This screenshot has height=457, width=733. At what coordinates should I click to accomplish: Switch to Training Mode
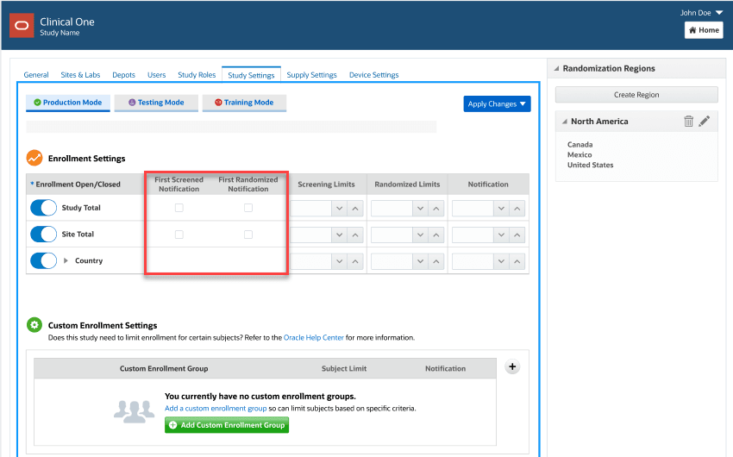coord(244,103)
